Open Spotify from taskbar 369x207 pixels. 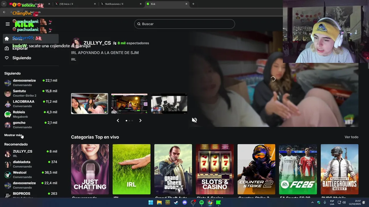[202, 202]
